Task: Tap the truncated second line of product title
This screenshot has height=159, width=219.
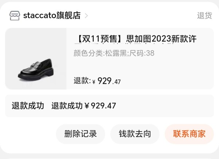Action: [124, 44]
